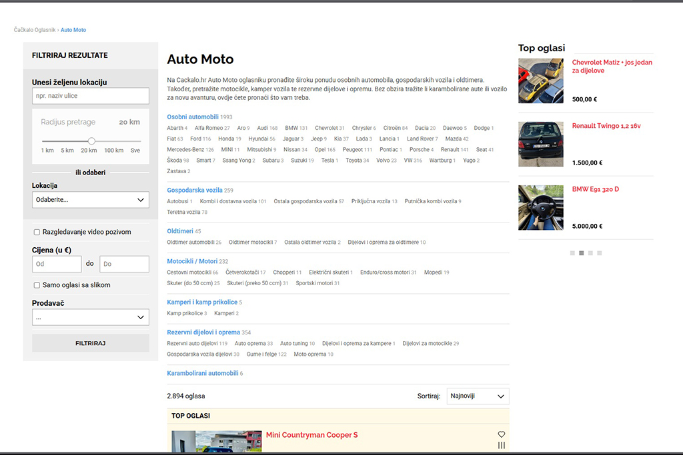Select the first carousel dot under Top oglasi
Viewport: 683px width, 455px height.
pos(573,253)
